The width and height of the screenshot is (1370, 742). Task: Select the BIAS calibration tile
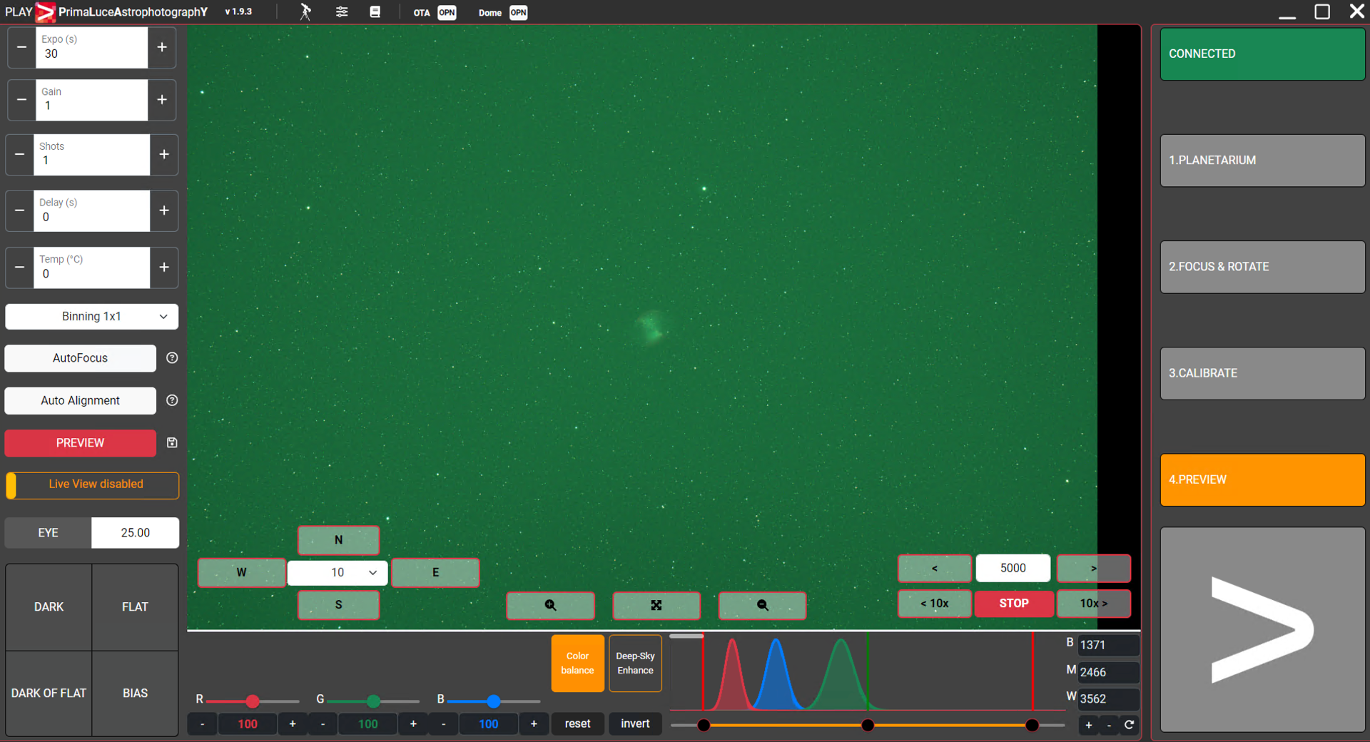point(135,693)
